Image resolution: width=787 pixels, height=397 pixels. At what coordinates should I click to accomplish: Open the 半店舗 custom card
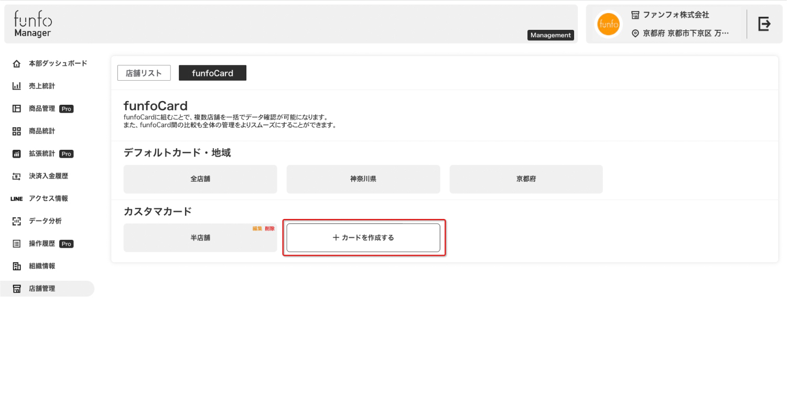click(200, 238)
